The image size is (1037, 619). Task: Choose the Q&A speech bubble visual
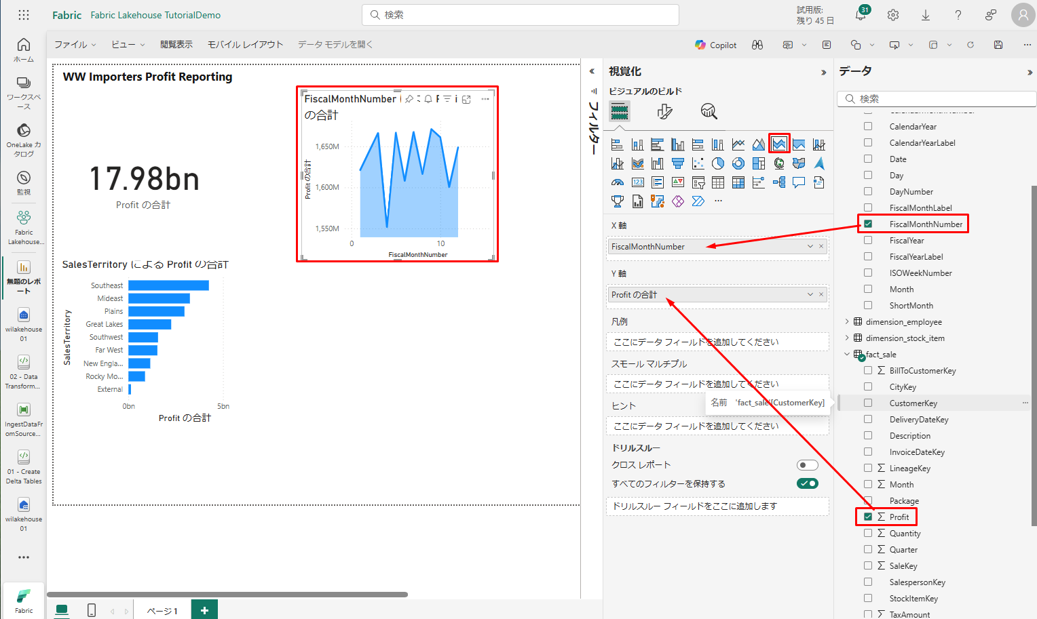point(799,182)
